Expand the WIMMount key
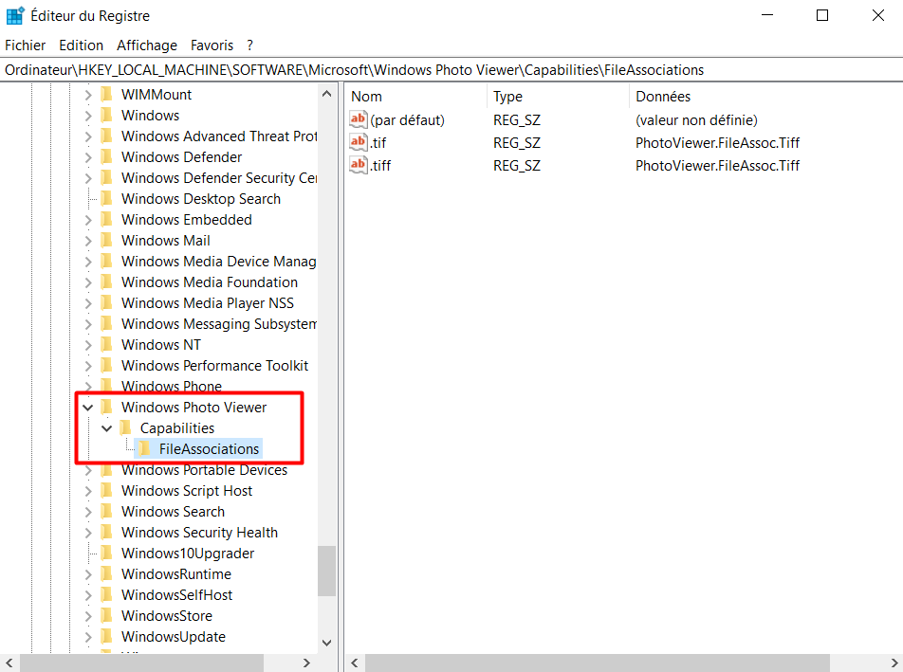 [88, 95]
